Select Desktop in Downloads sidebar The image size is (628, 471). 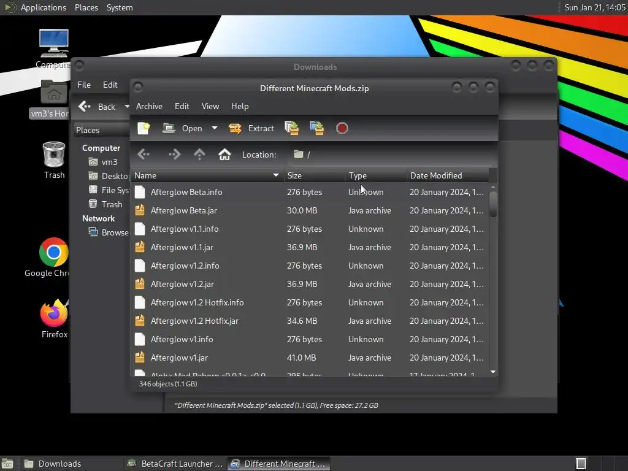(109, 176)
